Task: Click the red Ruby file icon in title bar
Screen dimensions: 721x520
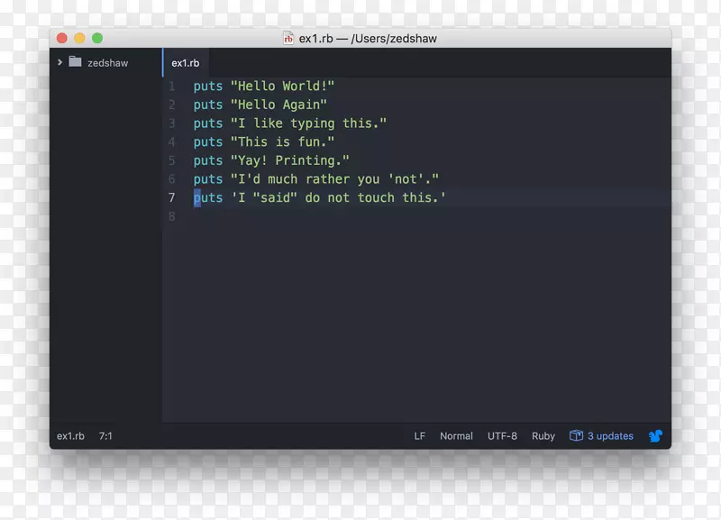Action: [288, 38]
